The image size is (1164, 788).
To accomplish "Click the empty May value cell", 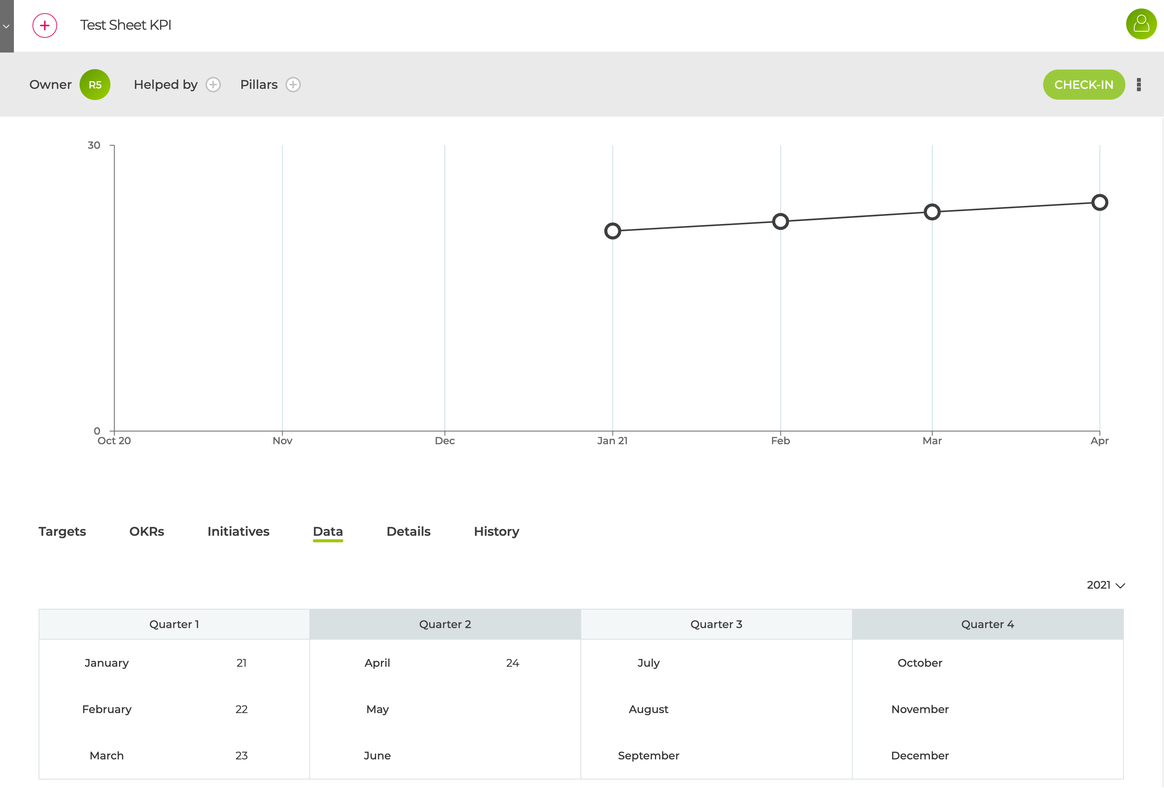I will click(x=512, y=709).
